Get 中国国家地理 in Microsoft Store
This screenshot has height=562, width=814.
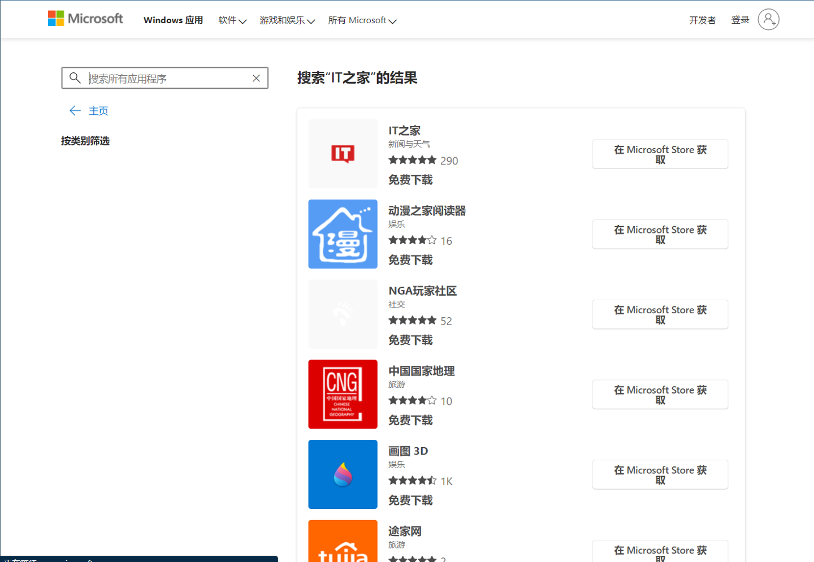660,395
